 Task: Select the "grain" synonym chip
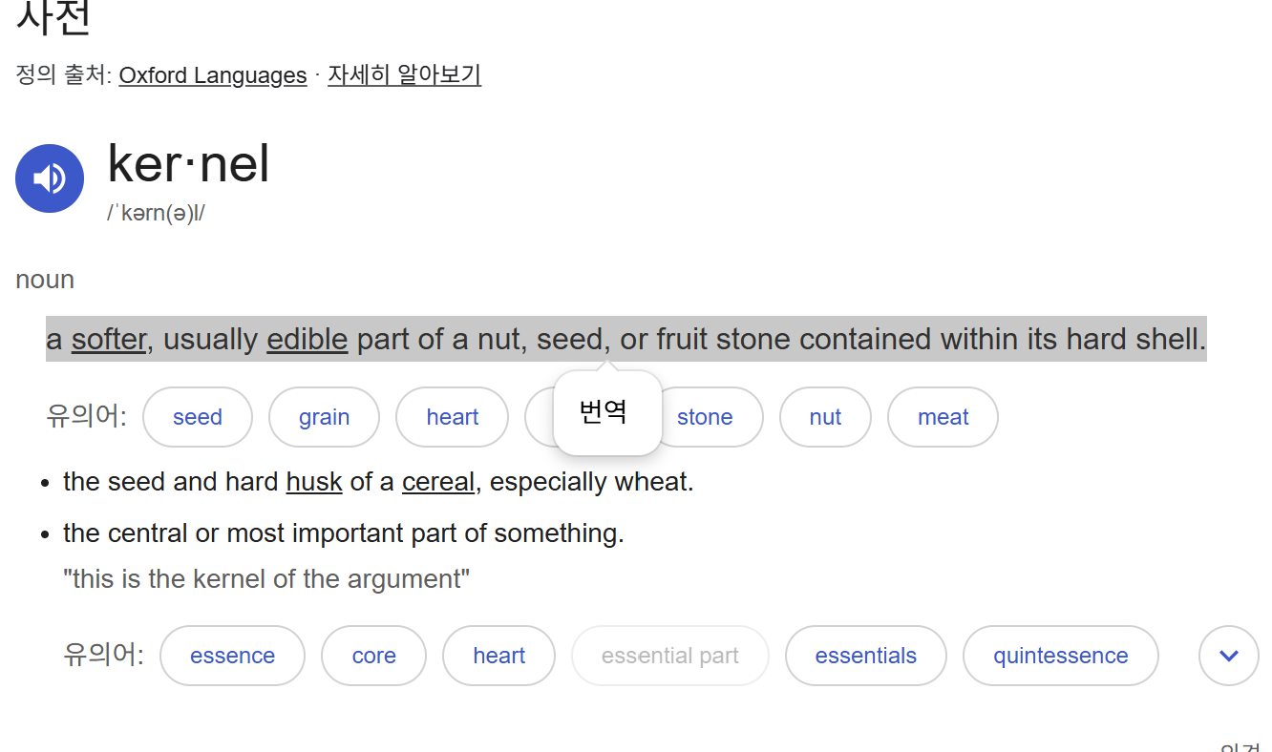pos(324,417)
